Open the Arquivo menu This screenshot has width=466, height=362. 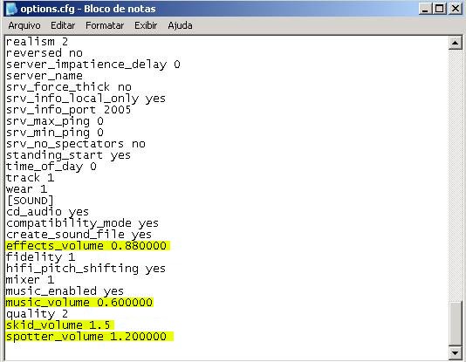(x=24, y=25)
